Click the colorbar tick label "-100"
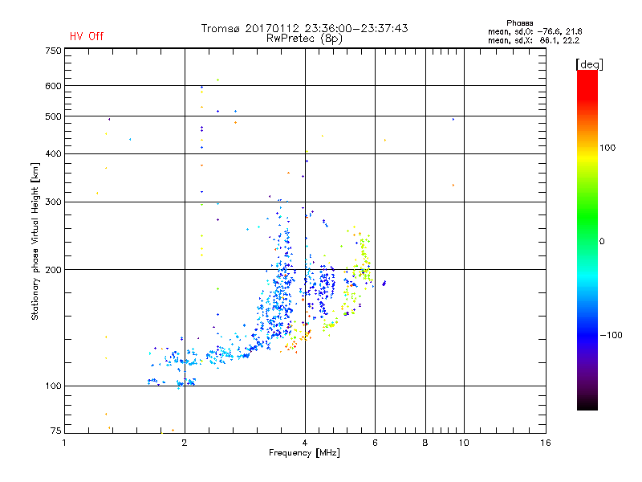642x482 pixels. click(611, 335)
